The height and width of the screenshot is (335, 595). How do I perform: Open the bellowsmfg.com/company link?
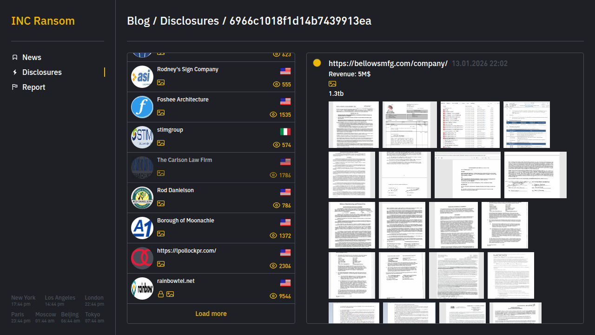(x=388, y=64)
